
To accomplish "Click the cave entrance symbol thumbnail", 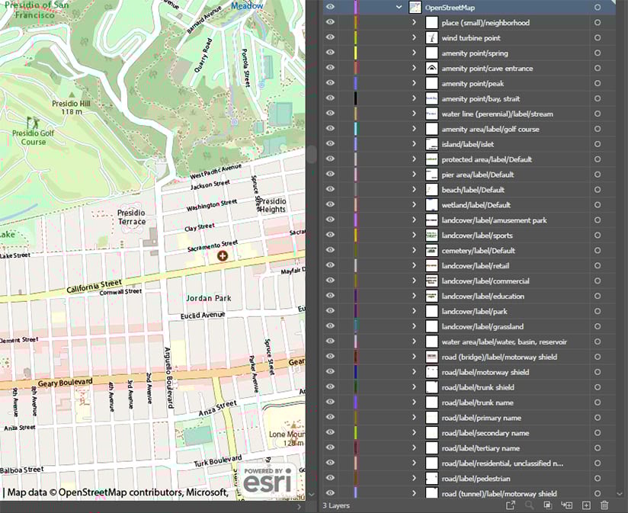I will 431,68.
